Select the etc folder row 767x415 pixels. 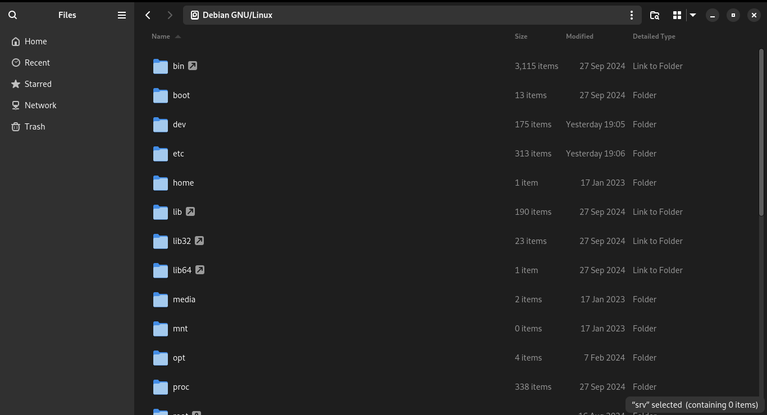pyautogui.click(x=446, y=154)
